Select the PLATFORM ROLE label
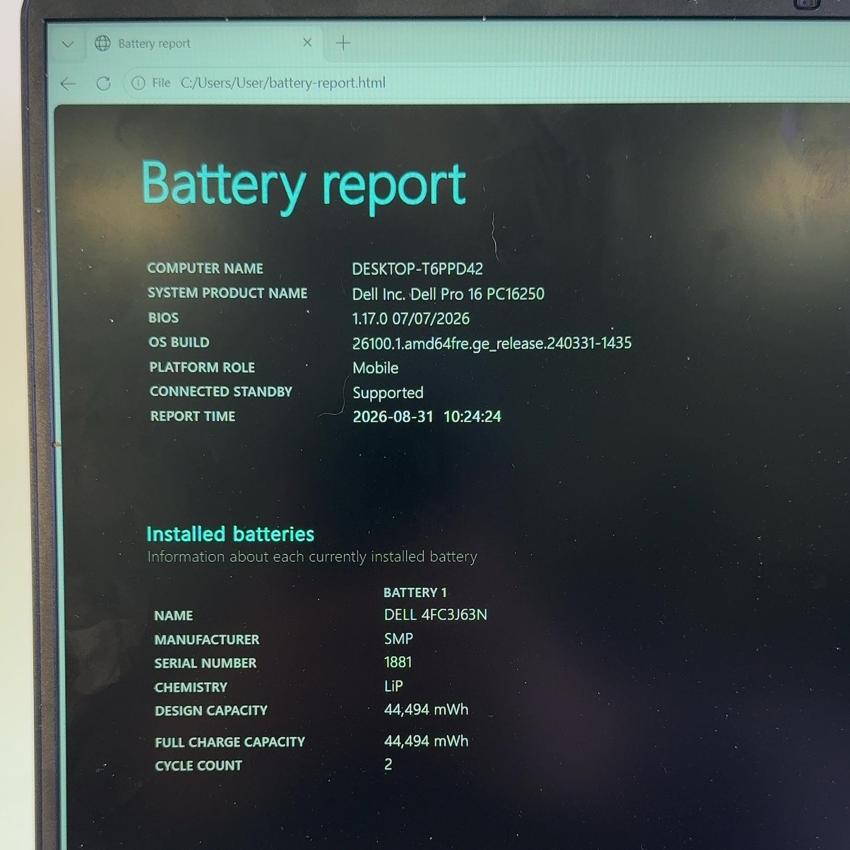850x850 pixels. click(x=202, y=367)
